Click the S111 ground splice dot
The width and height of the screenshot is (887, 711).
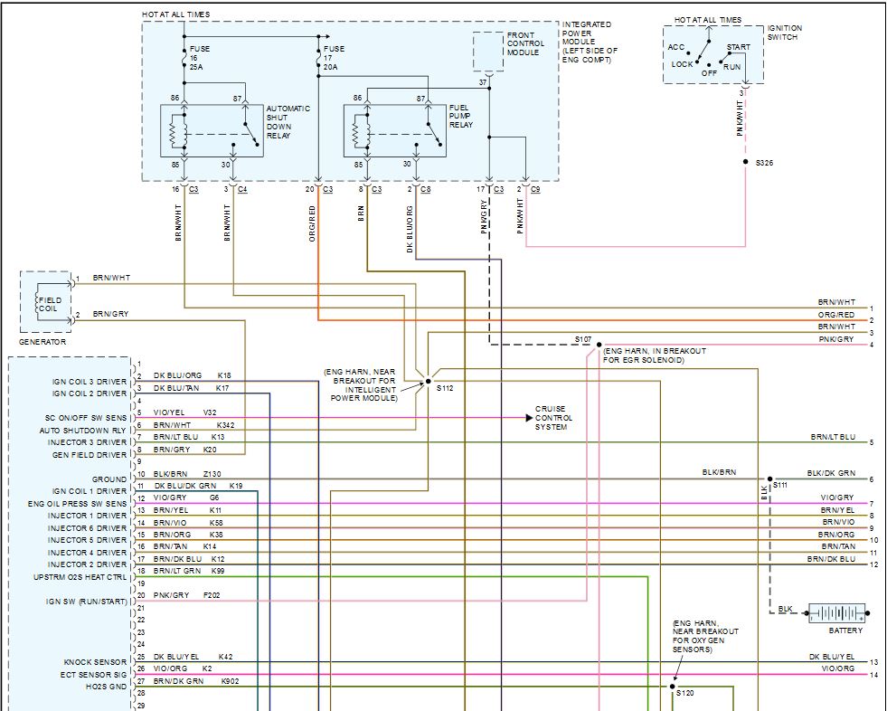769,479
